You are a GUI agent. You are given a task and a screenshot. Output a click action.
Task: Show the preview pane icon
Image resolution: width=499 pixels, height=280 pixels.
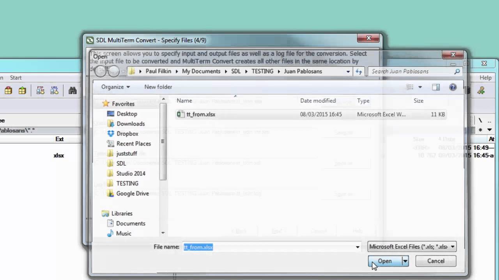(436, 87)
